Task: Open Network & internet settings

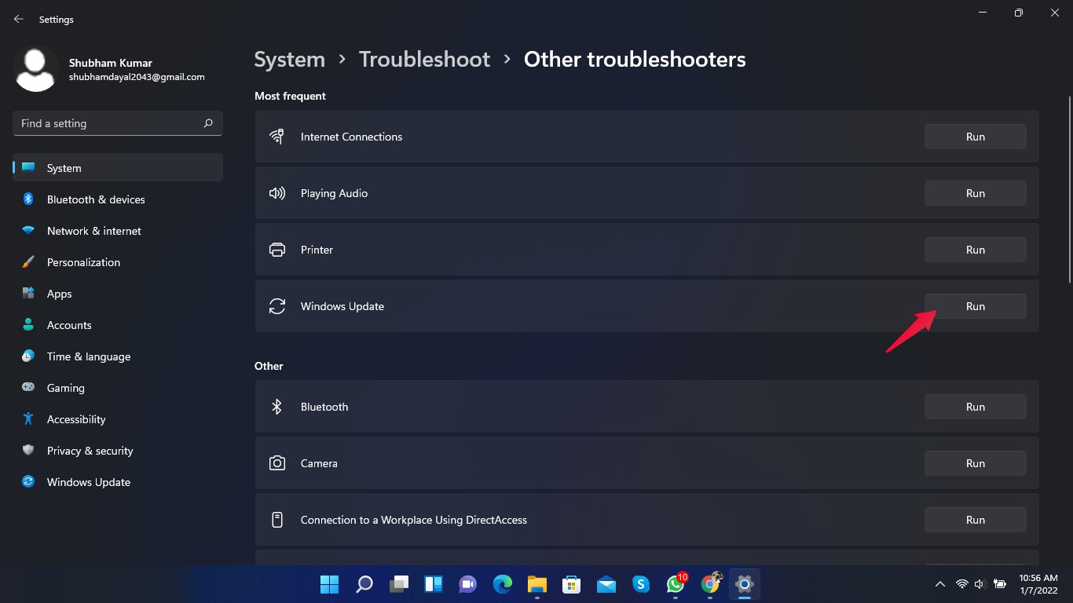Action: tap(93, 231)
